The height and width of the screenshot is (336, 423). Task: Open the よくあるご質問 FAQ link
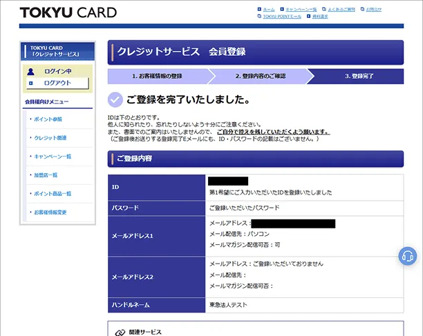[341, 10]
